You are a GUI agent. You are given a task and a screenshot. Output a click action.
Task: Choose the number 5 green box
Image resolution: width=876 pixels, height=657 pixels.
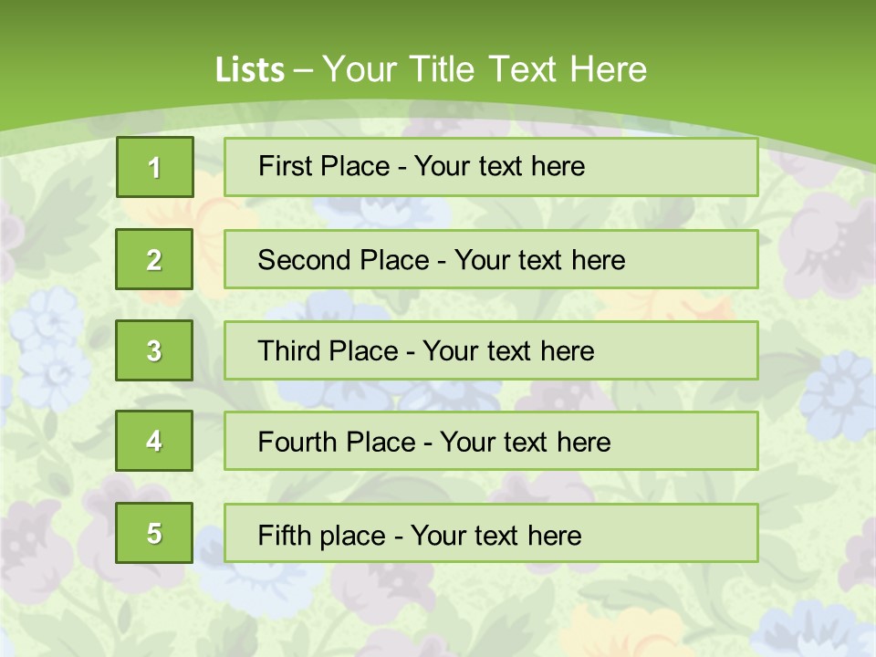tap(154, 533)
